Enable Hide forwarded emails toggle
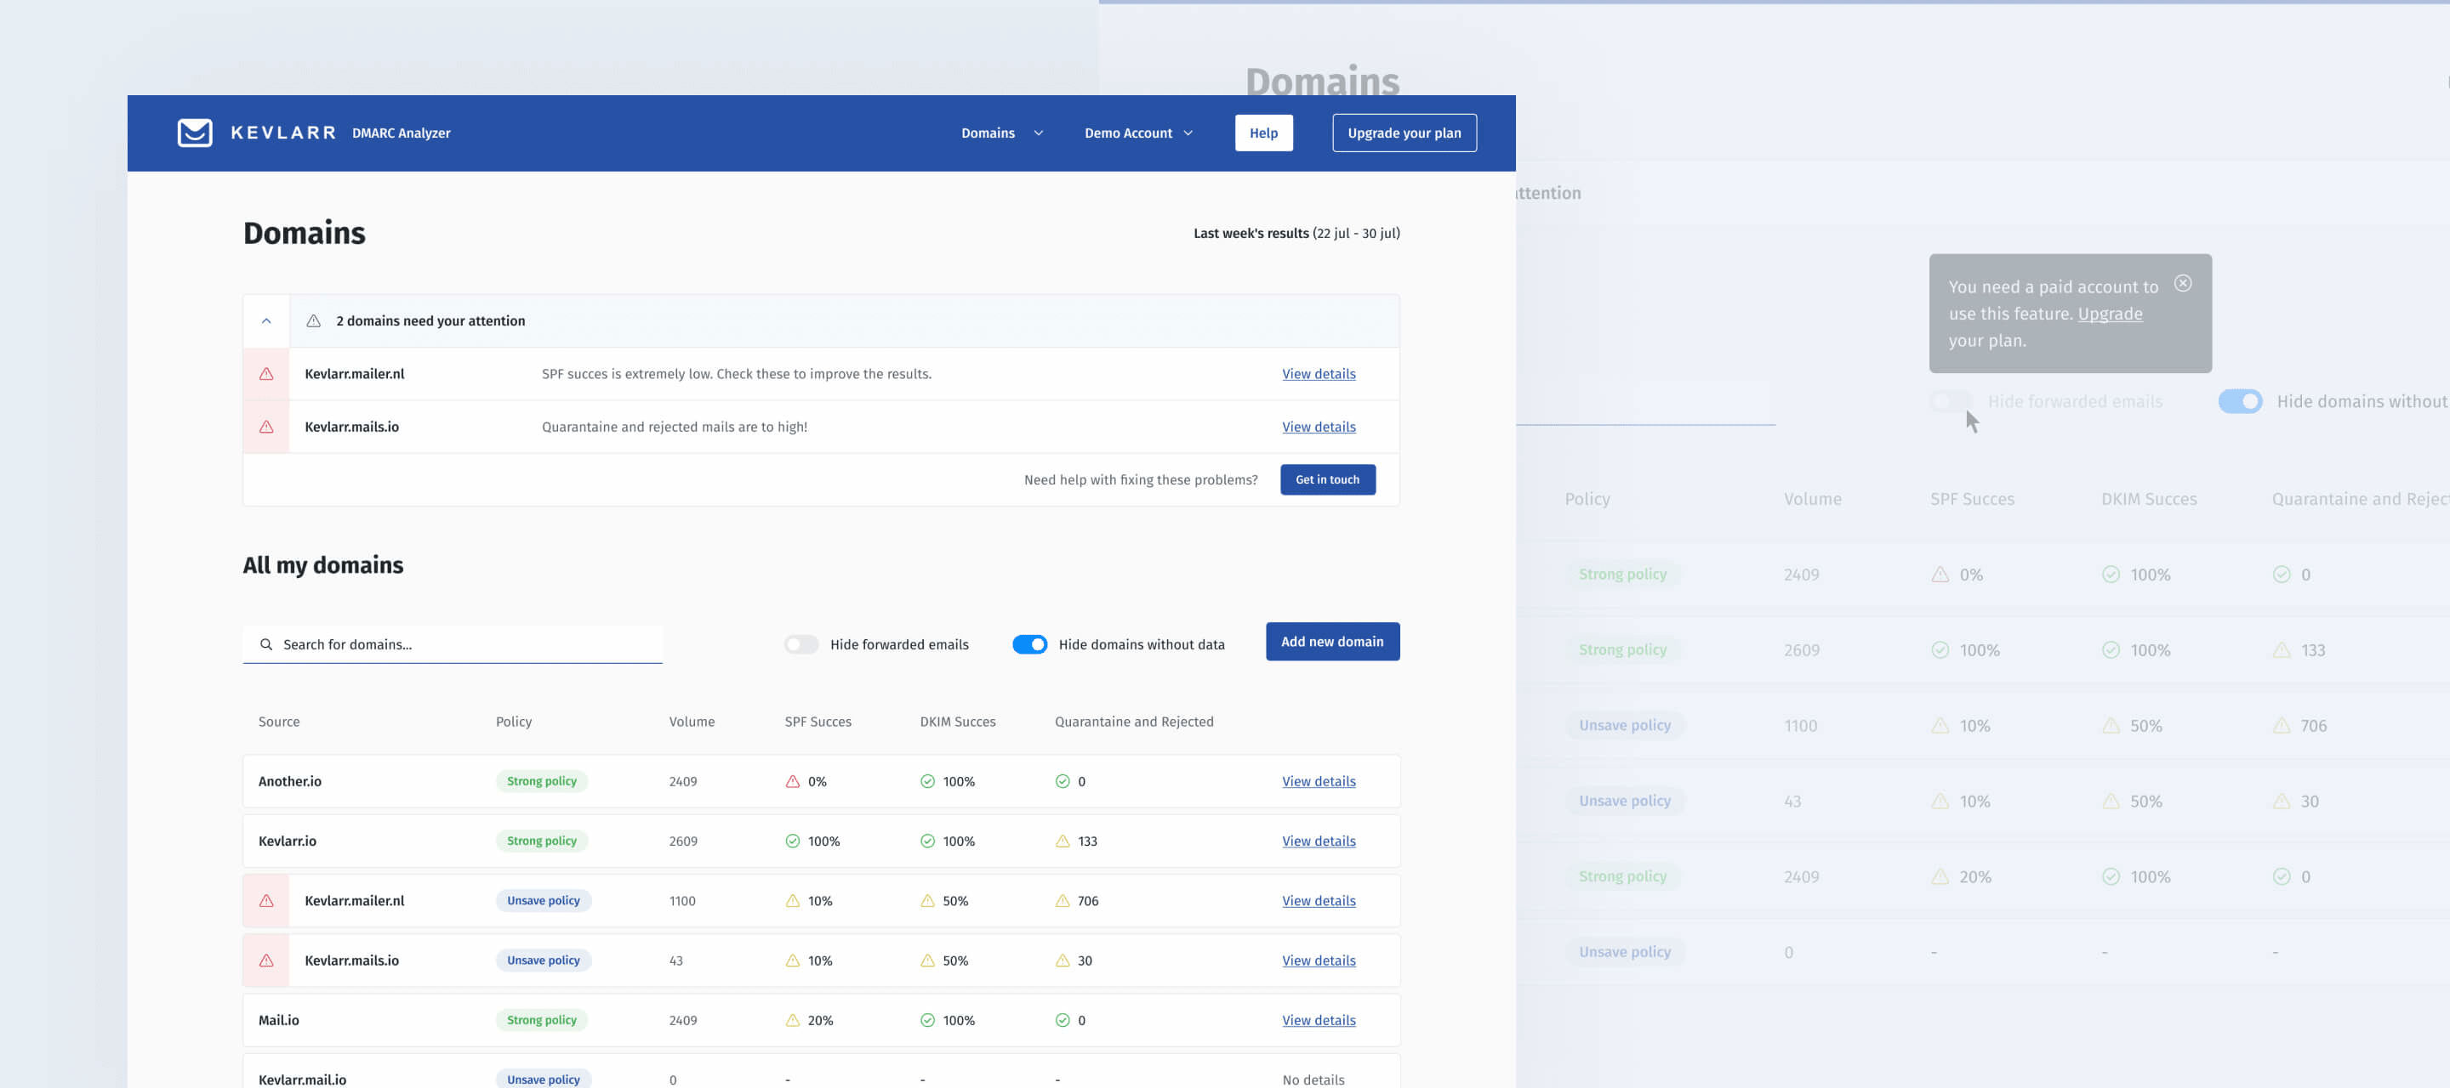This screenshot has height=1088, width=2450. [801, 644]
